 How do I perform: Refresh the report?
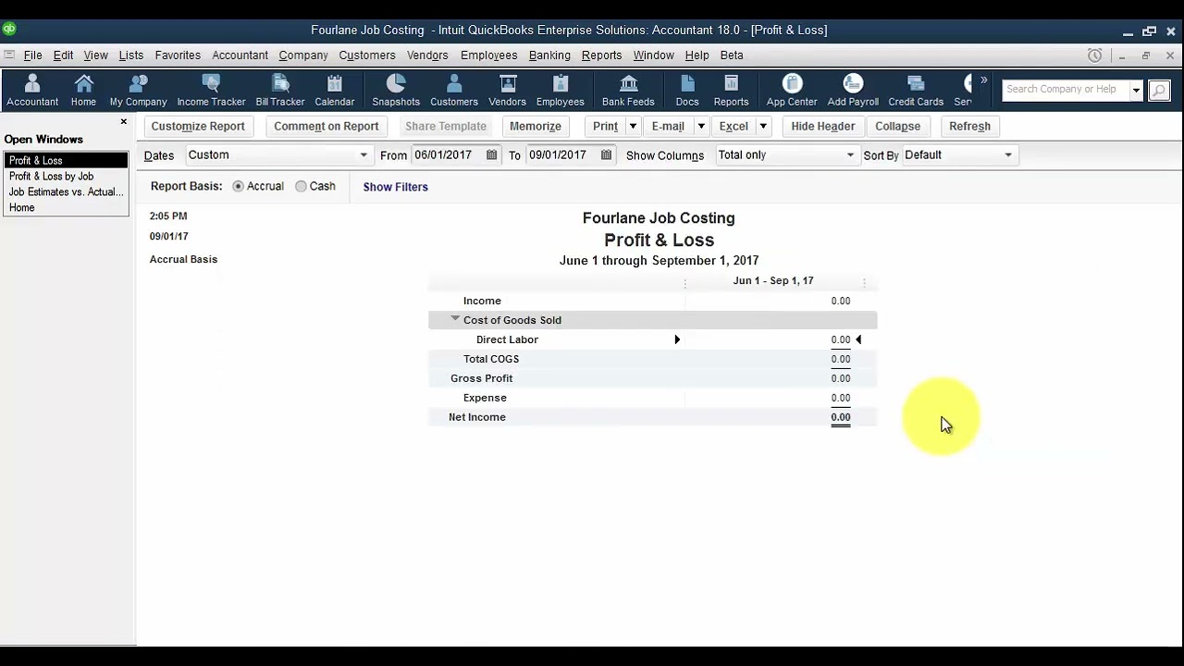pyautogui.click(x=969, y=126)
